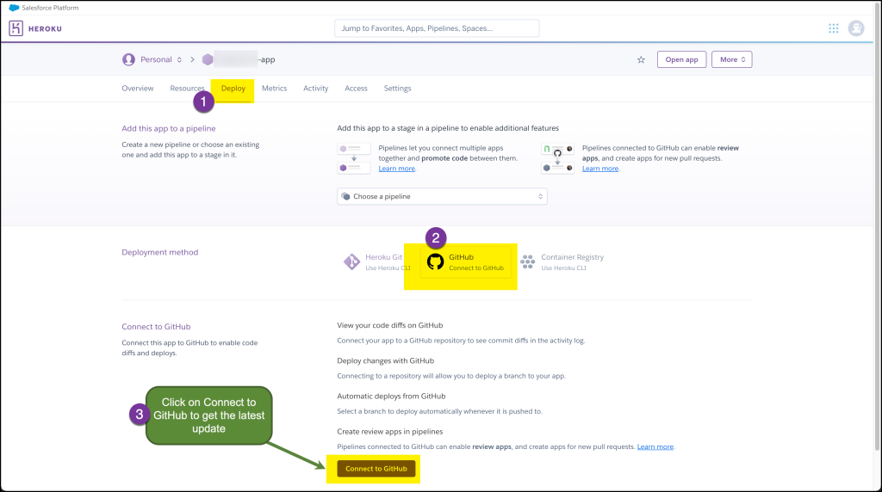Click the Deploy changes with GitHub text
This screenshot has height=492, width=882.
tap(385, 360)
